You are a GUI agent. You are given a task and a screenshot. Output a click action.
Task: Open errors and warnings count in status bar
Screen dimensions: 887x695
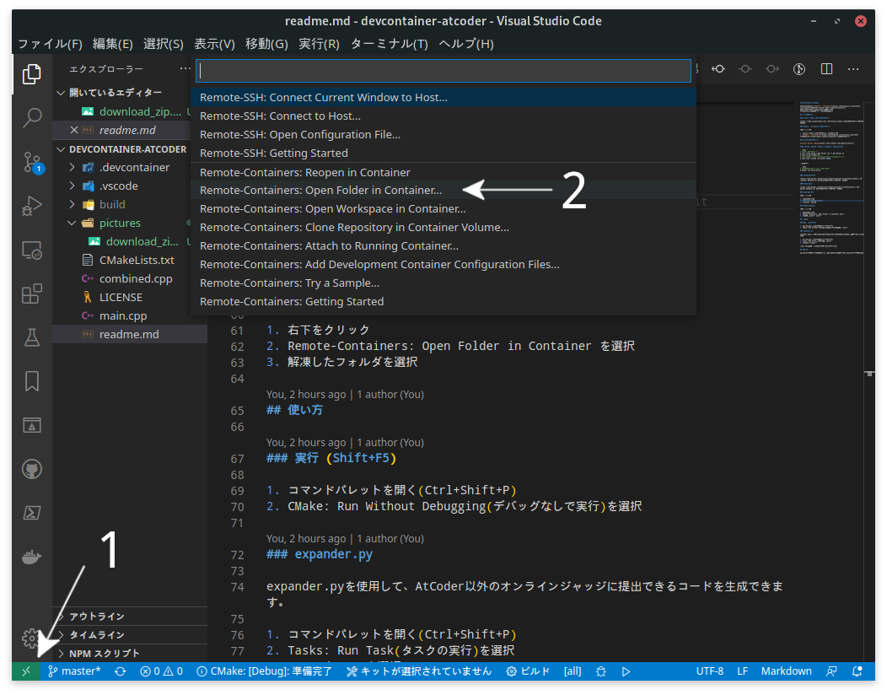pos(161,671)
